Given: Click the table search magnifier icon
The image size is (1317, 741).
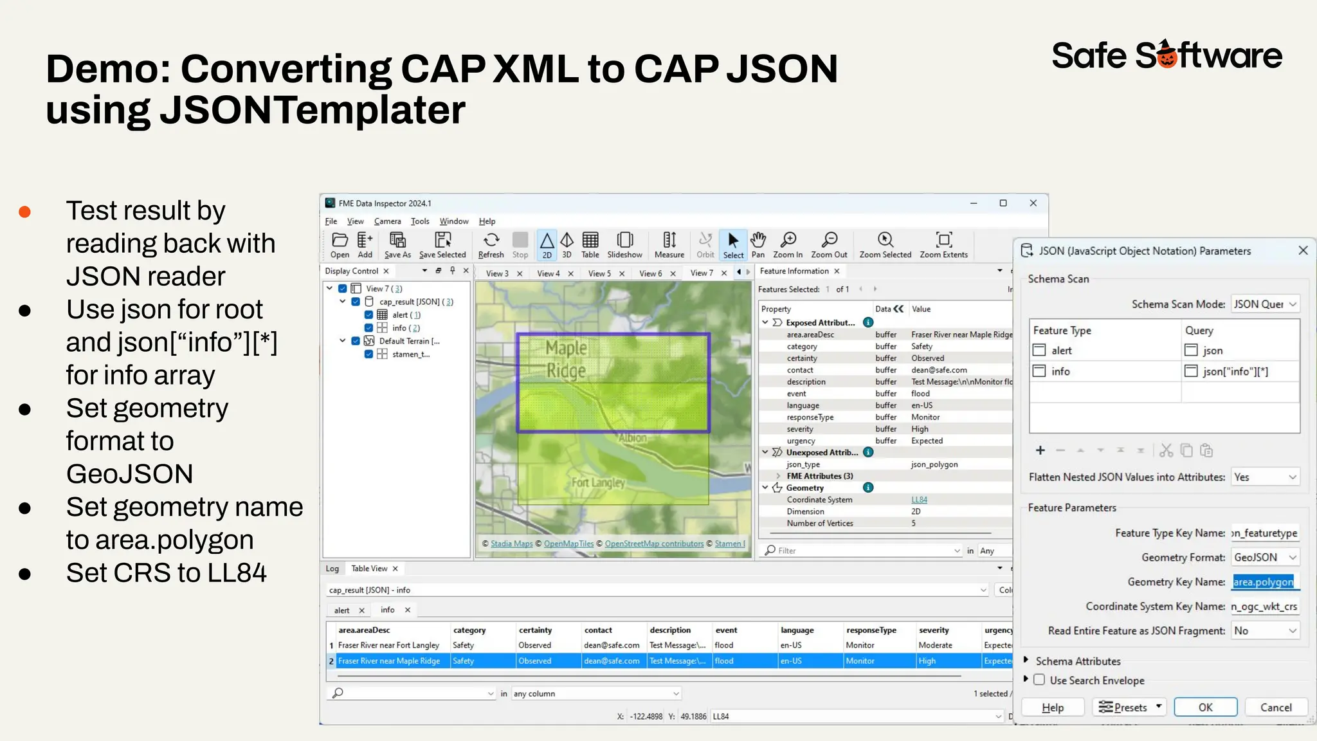Looking at the screenshot, I should point(338,693).
